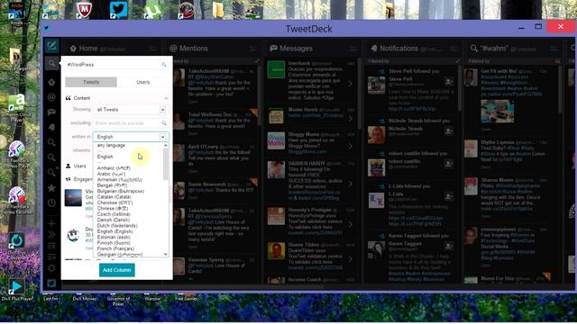The image size is (577, 324).
Task: Open uTorrent desktop shortcut
Action: [x=152, y=10]
